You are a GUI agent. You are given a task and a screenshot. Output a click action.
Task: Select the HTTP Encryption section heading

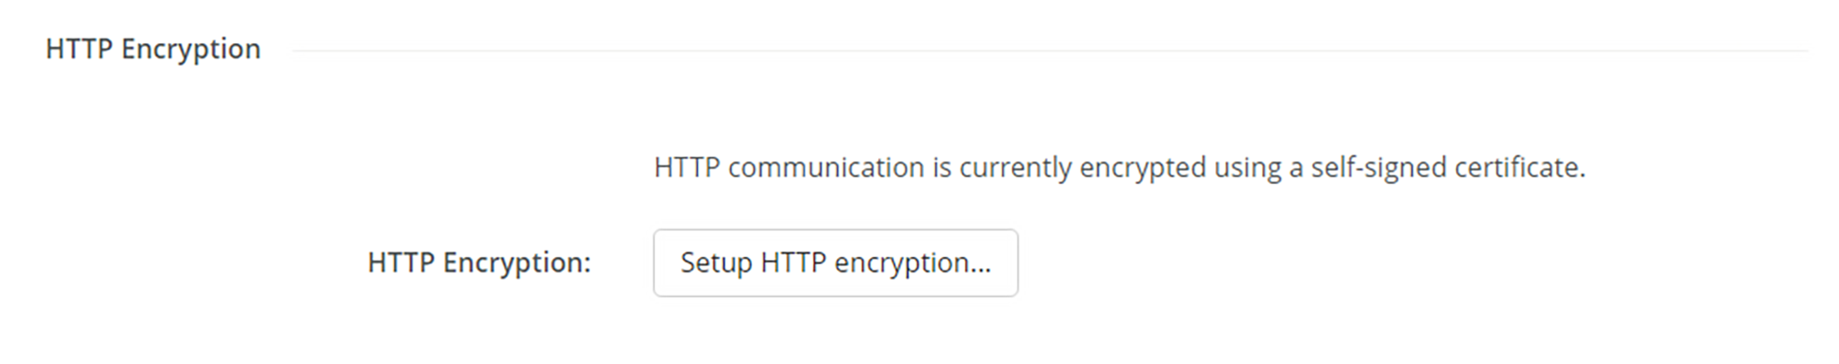pyautogui.click(x=153, y=49)
